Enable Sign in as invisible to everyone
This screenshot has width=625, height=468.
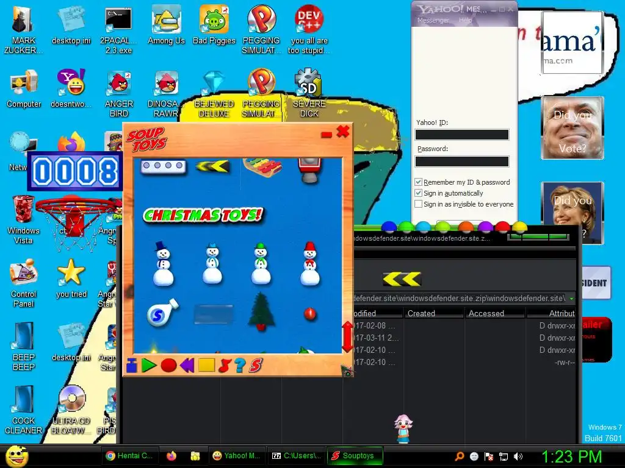418,204
